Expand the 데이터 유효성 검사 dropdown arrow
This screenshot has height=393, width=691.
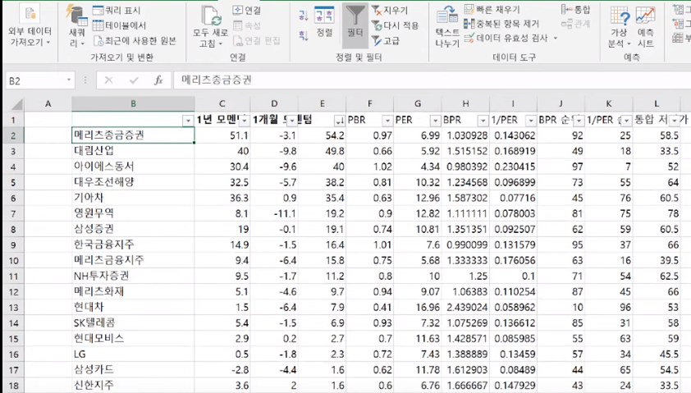(x=556, y=39)
